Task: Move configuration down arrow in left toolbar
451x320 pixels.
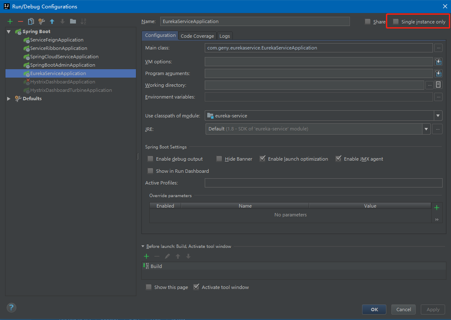Action: pos(63,21)
